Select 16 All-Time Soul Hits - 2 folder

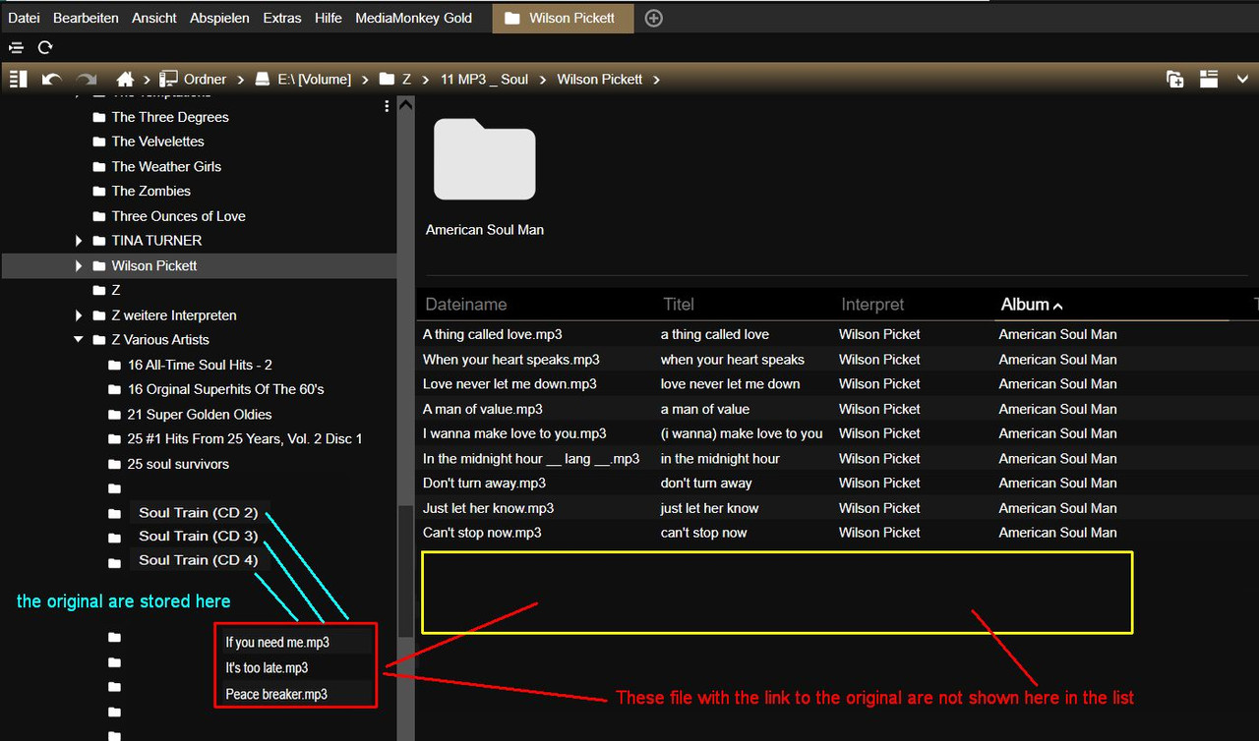tap(200, 365)
